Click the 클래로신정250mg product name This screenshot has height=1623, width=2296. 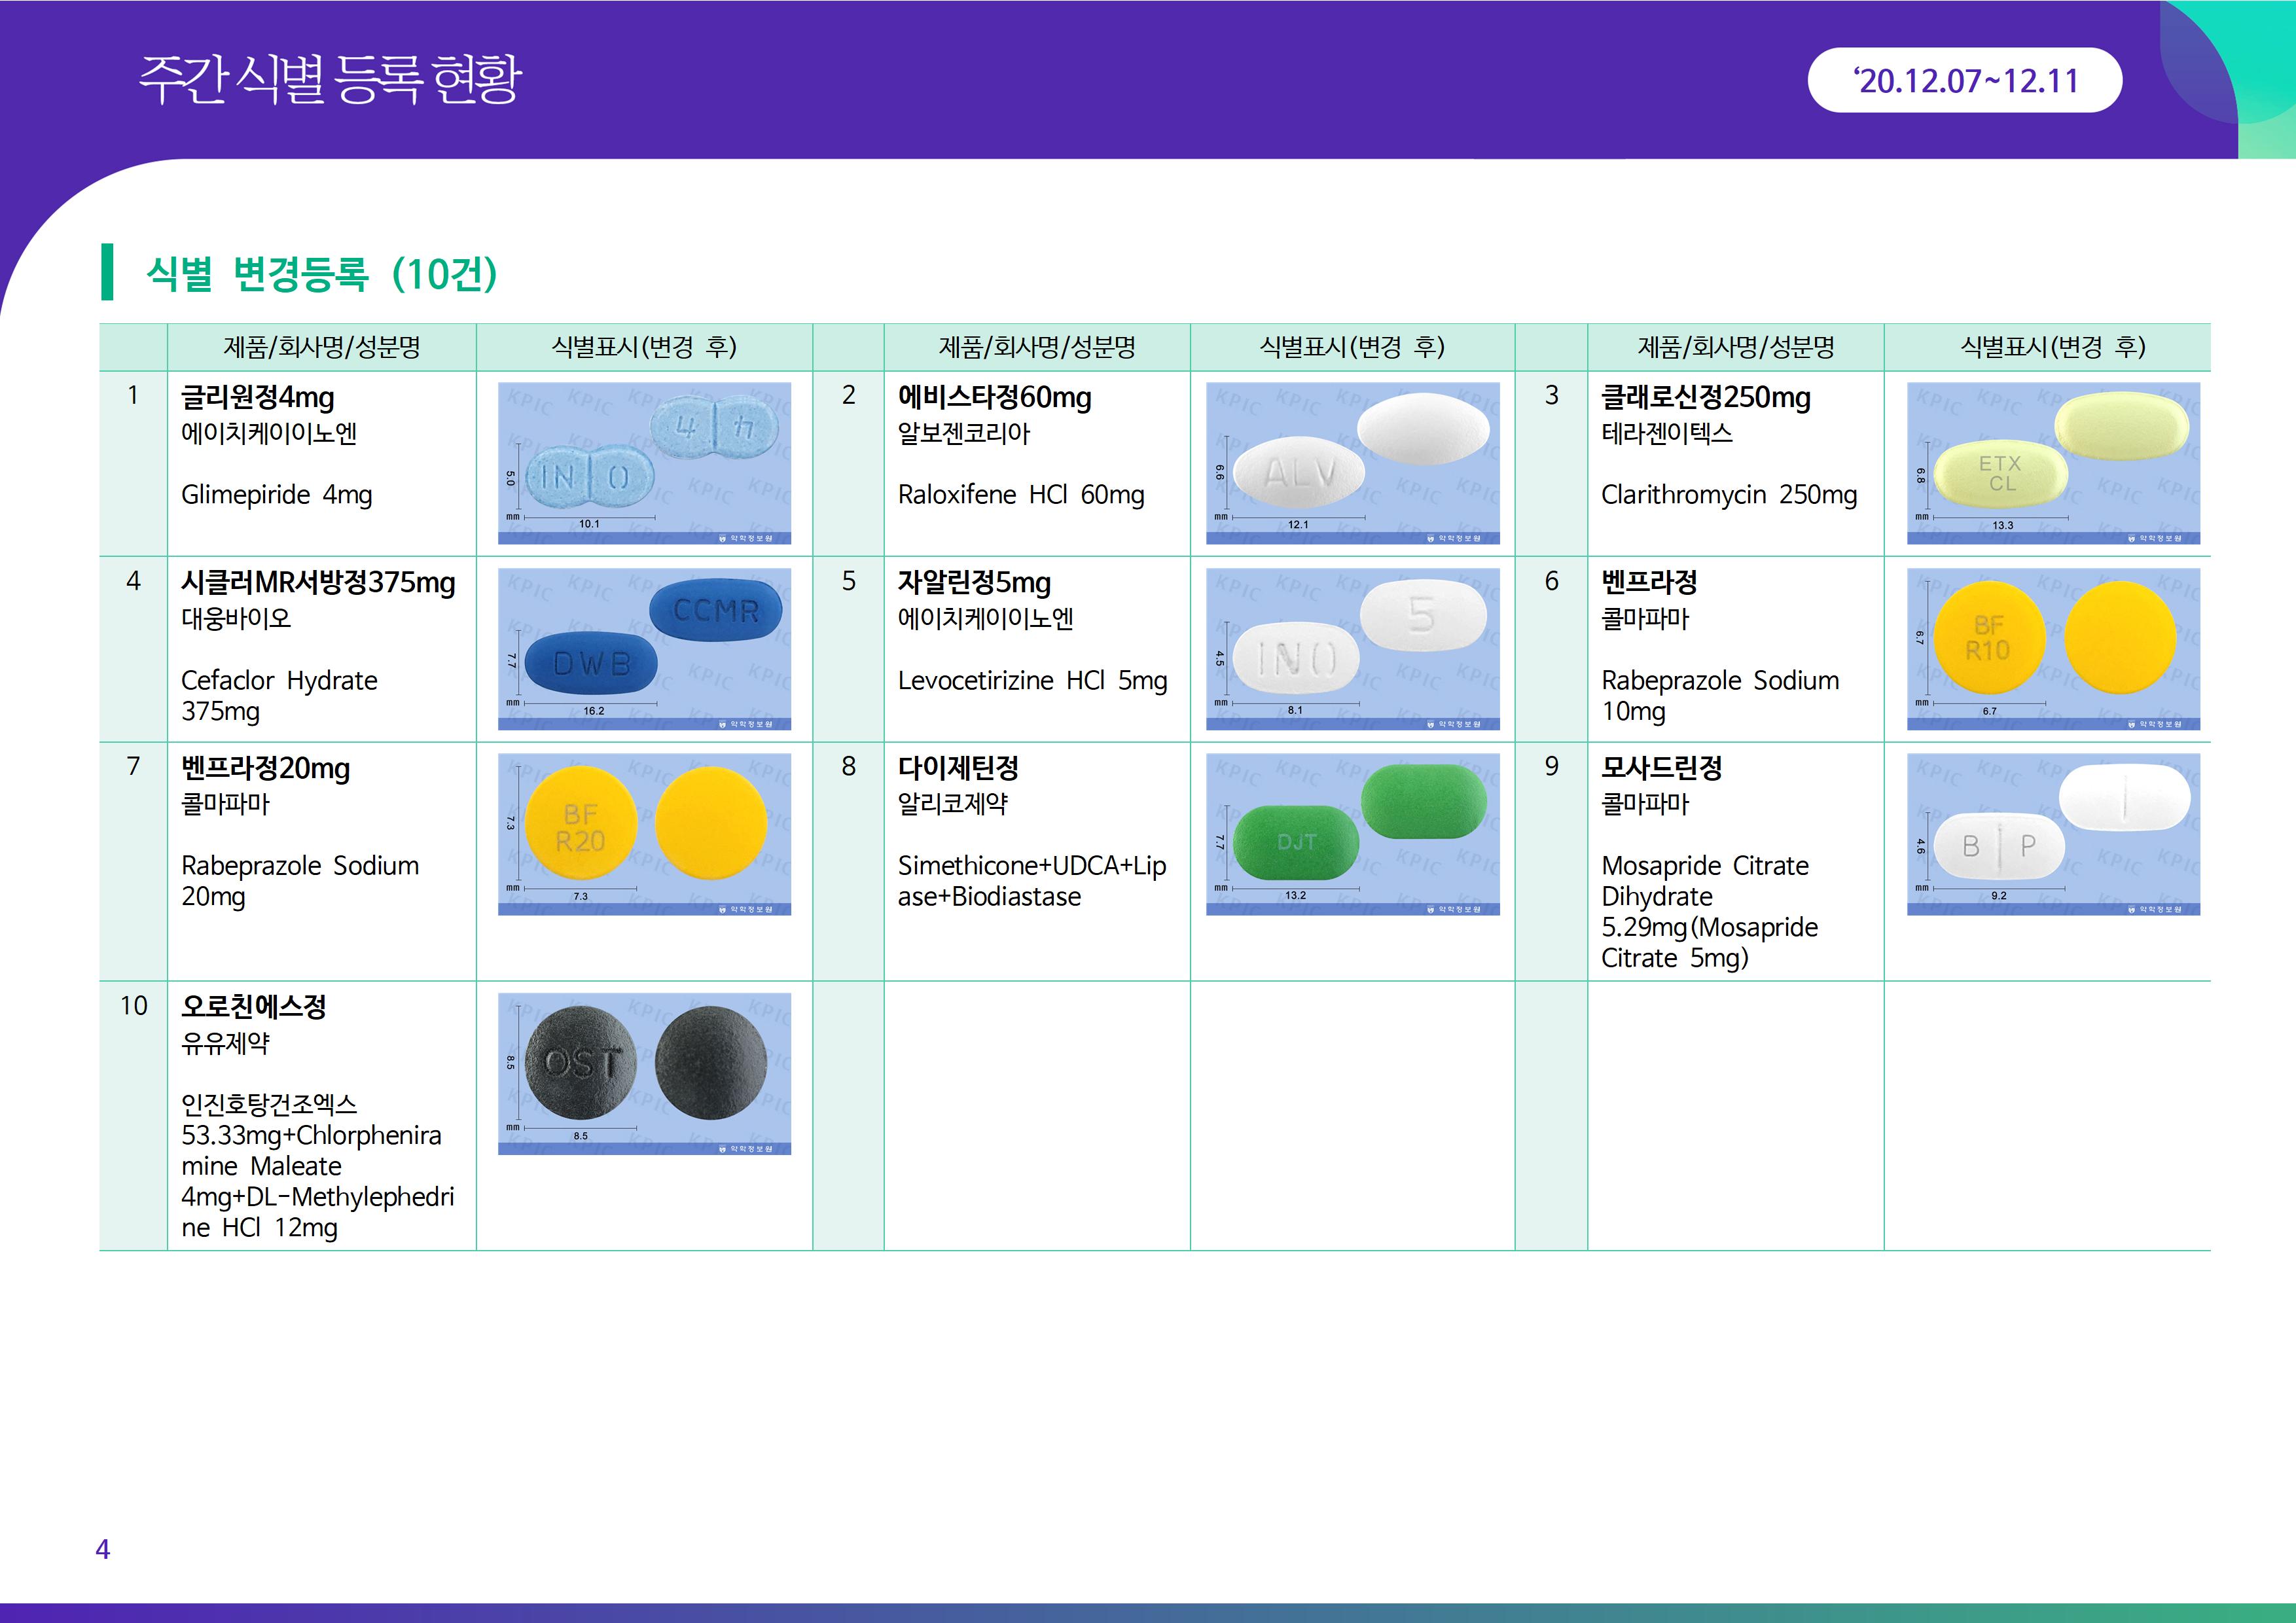tap(1705, 397)
